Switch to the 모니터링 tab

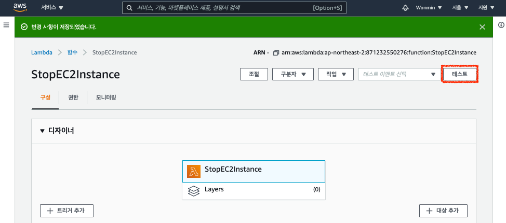tap(106, 97)
